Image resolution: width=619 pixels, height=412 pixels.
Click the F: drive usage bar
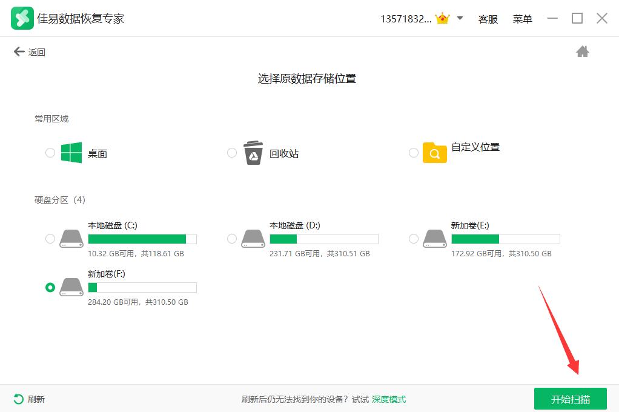[142, 287]
